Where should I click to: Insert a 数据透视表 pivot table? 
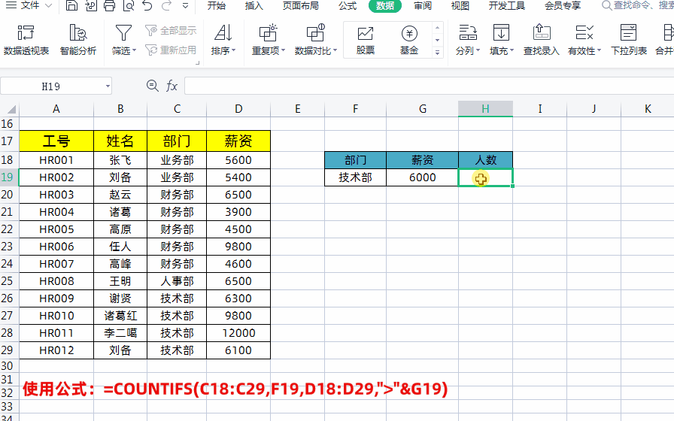pyautogui.click(x=26, y=40)
